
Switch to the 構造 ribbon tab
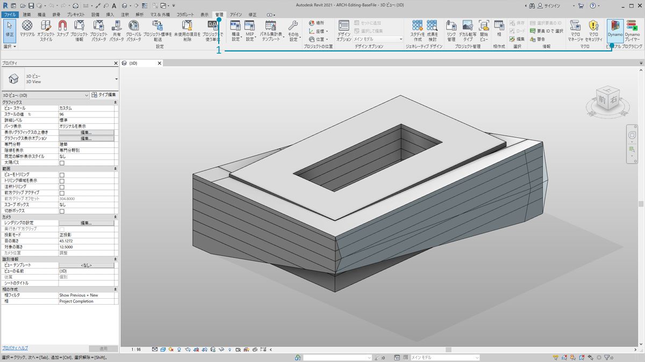point(41,14)
